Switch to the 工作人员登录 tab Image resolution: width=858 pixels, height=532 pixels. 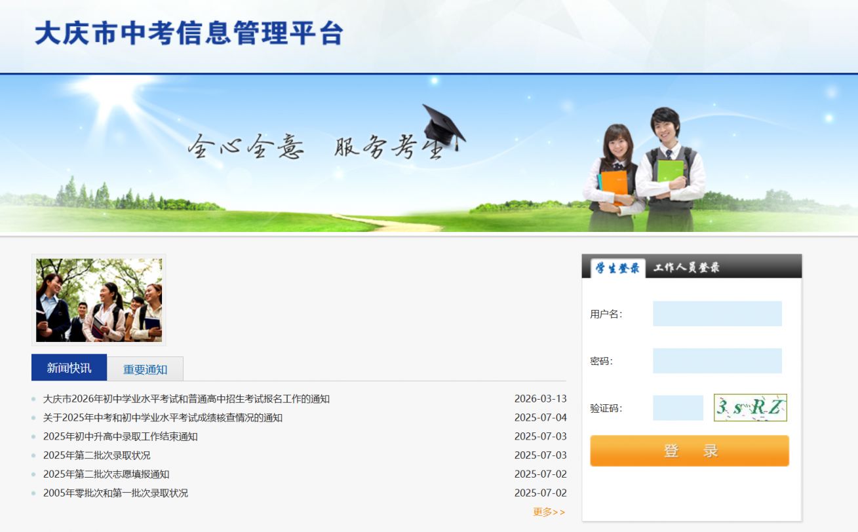[x=686, y=268]
